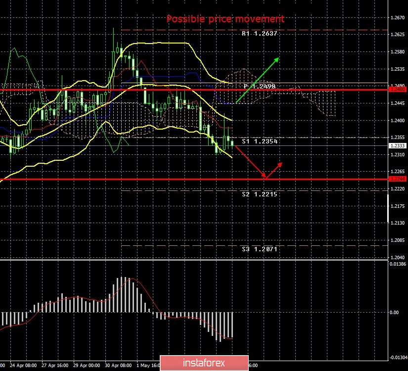Click the -0.01304 MACD scale value

(x=398, y=358)
